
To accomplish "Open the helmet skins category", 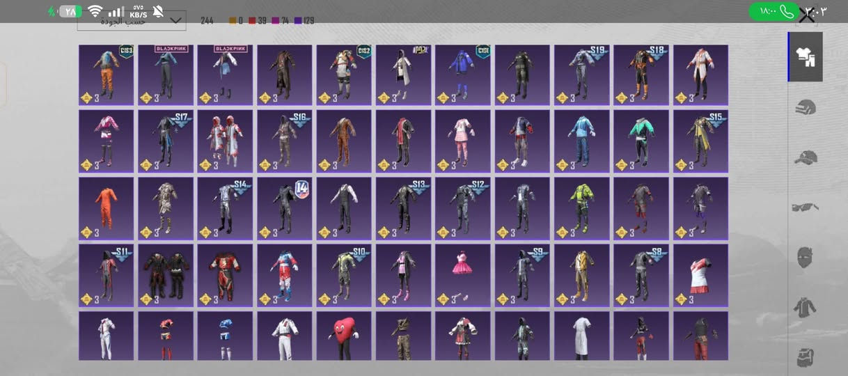I will (x=806, y=107).
